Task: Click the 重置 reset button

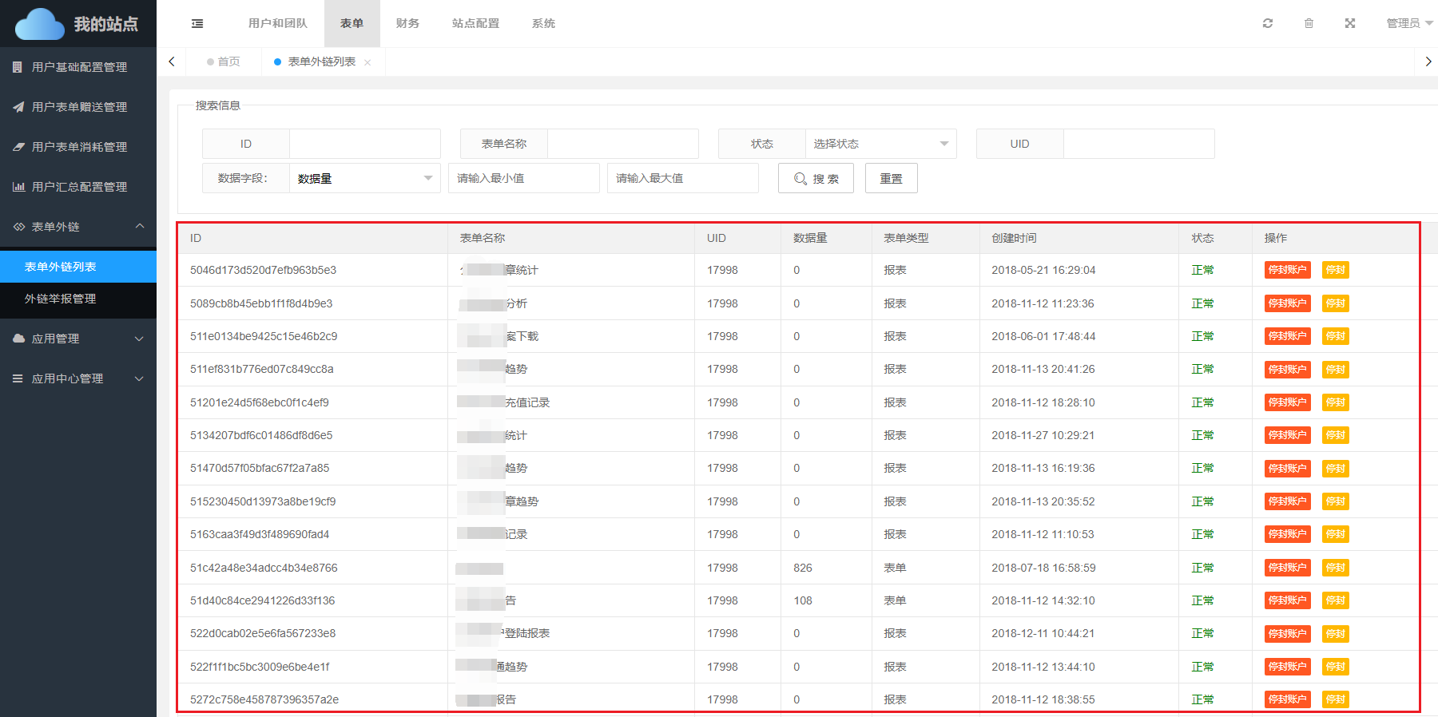Action: pos(891,178)
